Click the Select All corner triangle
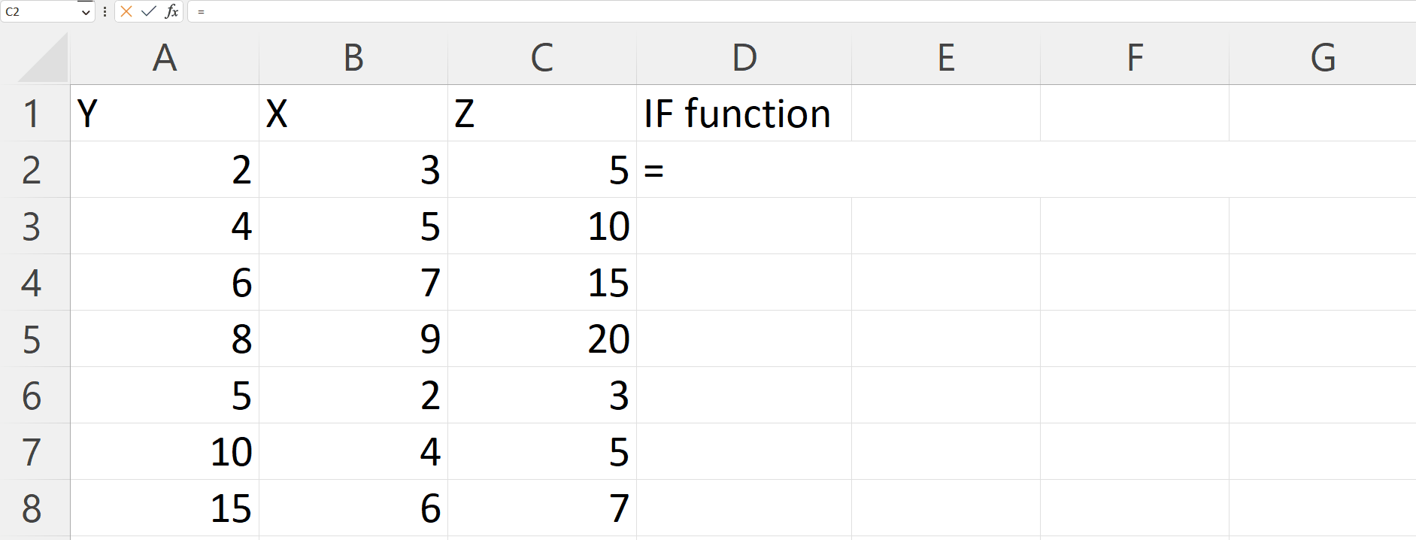The image size is (1416, 540). click(44, 59)
